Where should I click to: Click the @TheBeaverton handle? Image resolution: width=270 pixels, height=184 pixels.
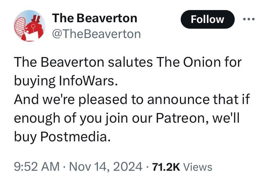96,34
